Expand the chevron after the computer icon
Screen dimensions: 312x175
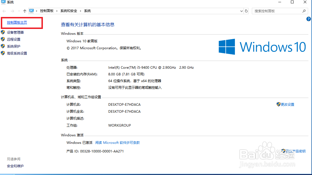tap(37, 11)
